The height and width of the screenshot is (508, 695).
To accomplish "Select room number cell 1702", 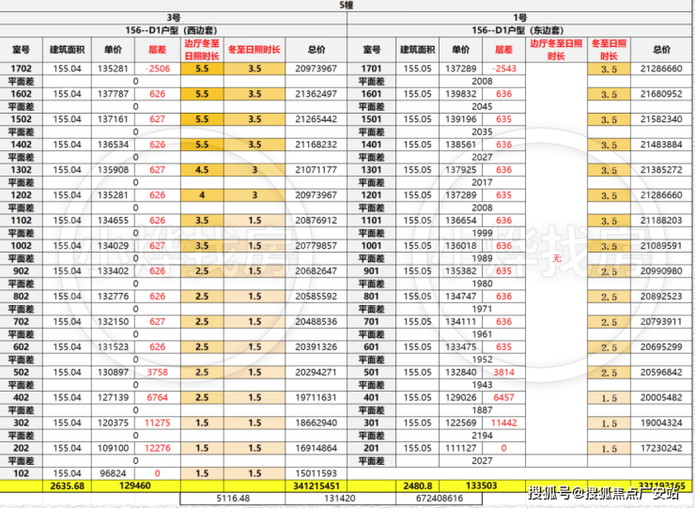I will click(21, 69).
